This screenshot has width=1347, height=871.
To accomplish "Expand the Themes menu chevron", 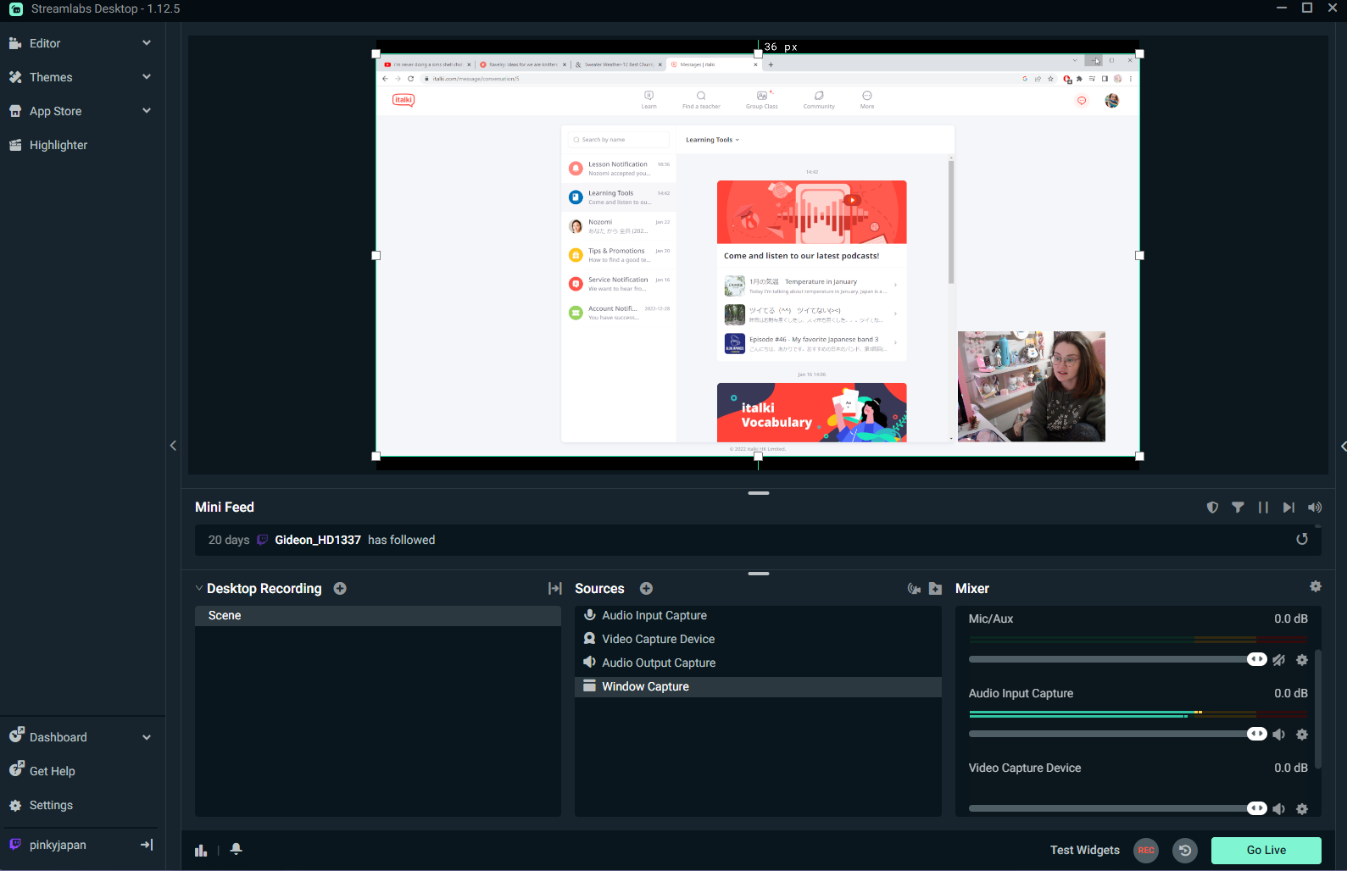I will tap(147, 77).
